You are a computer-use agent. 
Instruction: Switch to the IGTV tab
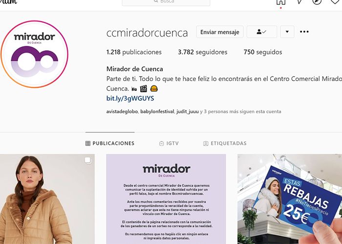pos(169,143)
